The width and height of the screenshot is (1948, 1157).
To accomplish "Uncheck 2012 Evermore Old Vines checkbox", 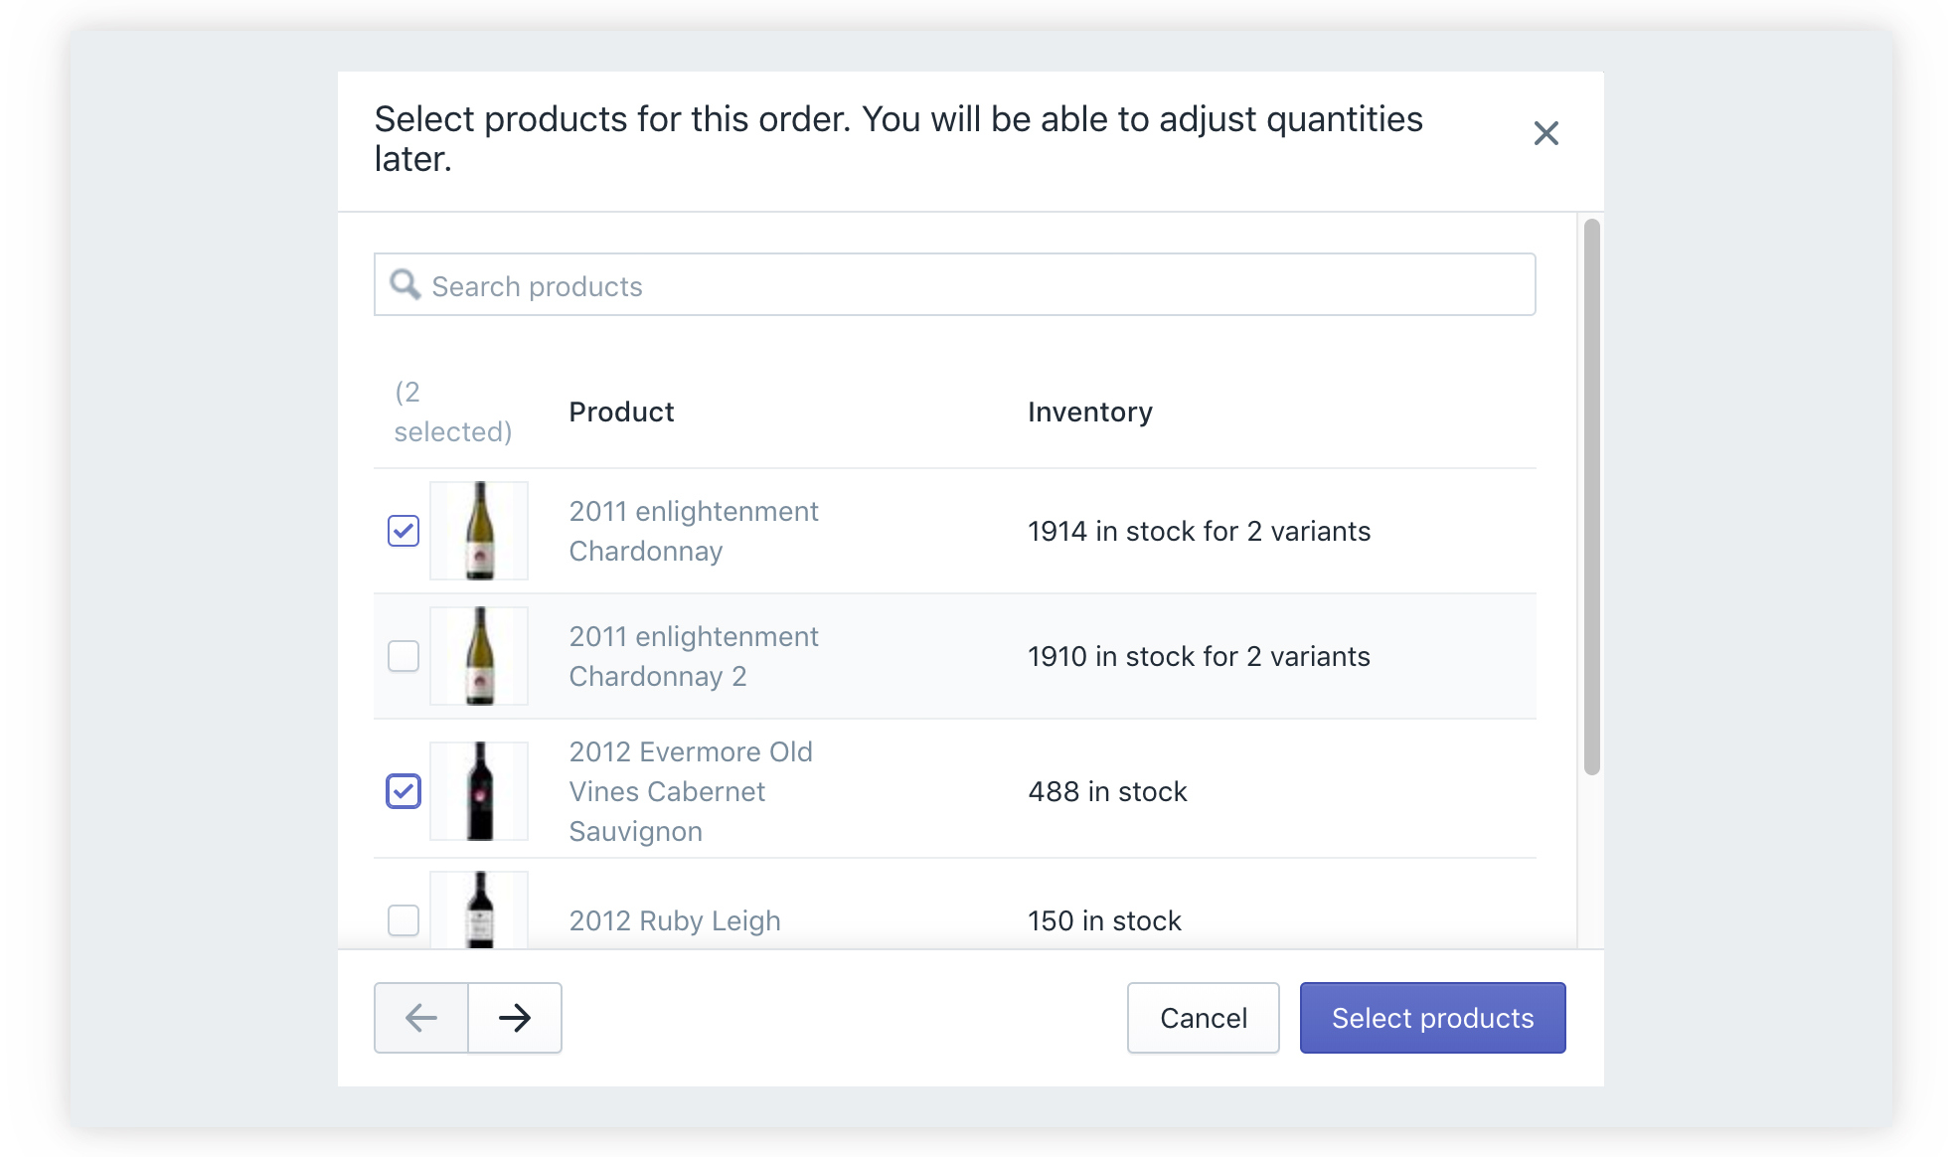I will 404,791.
